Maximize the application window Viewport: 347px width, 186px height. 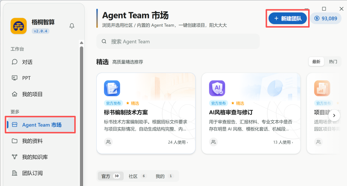point(324,9)
